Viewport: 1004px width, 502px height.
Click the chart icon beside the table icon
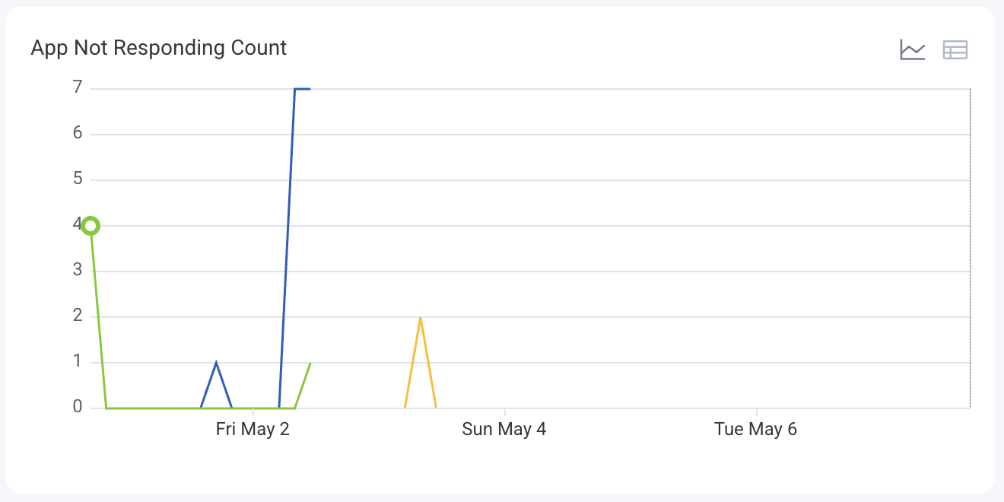point(912,49)
